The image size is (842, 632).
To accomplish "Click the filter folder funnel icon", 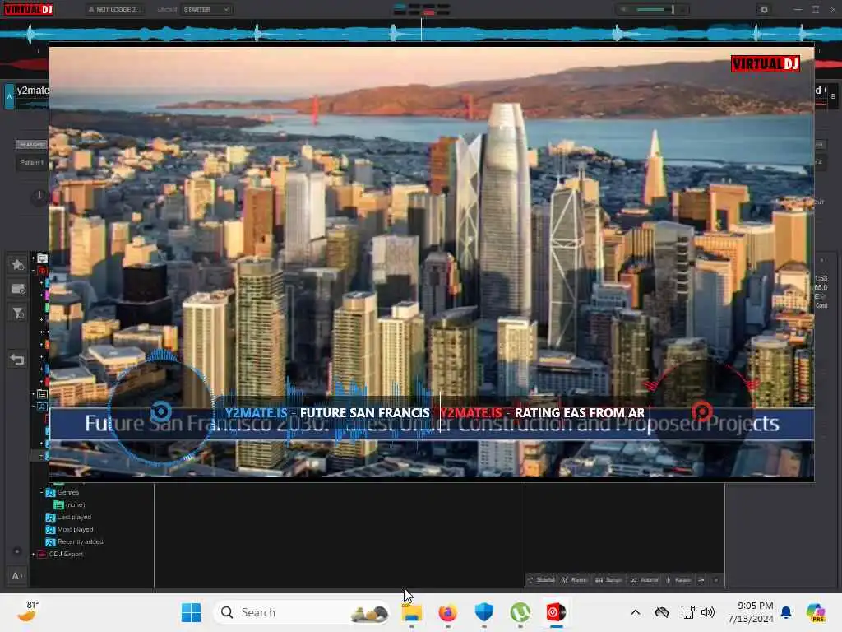I will pos(17,314).
